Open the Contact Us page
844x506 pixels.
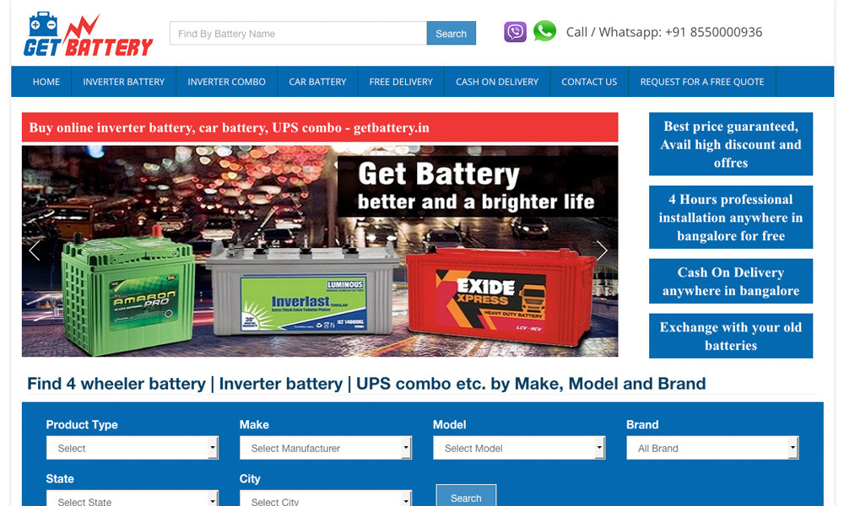[589, 82]
